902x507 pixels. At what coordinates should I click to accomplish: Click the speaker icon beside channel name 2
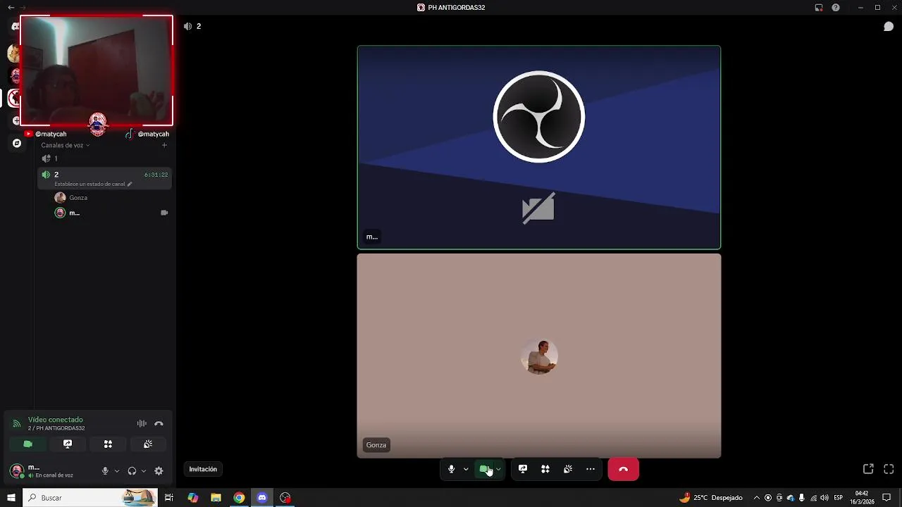[x=187, y=26]
